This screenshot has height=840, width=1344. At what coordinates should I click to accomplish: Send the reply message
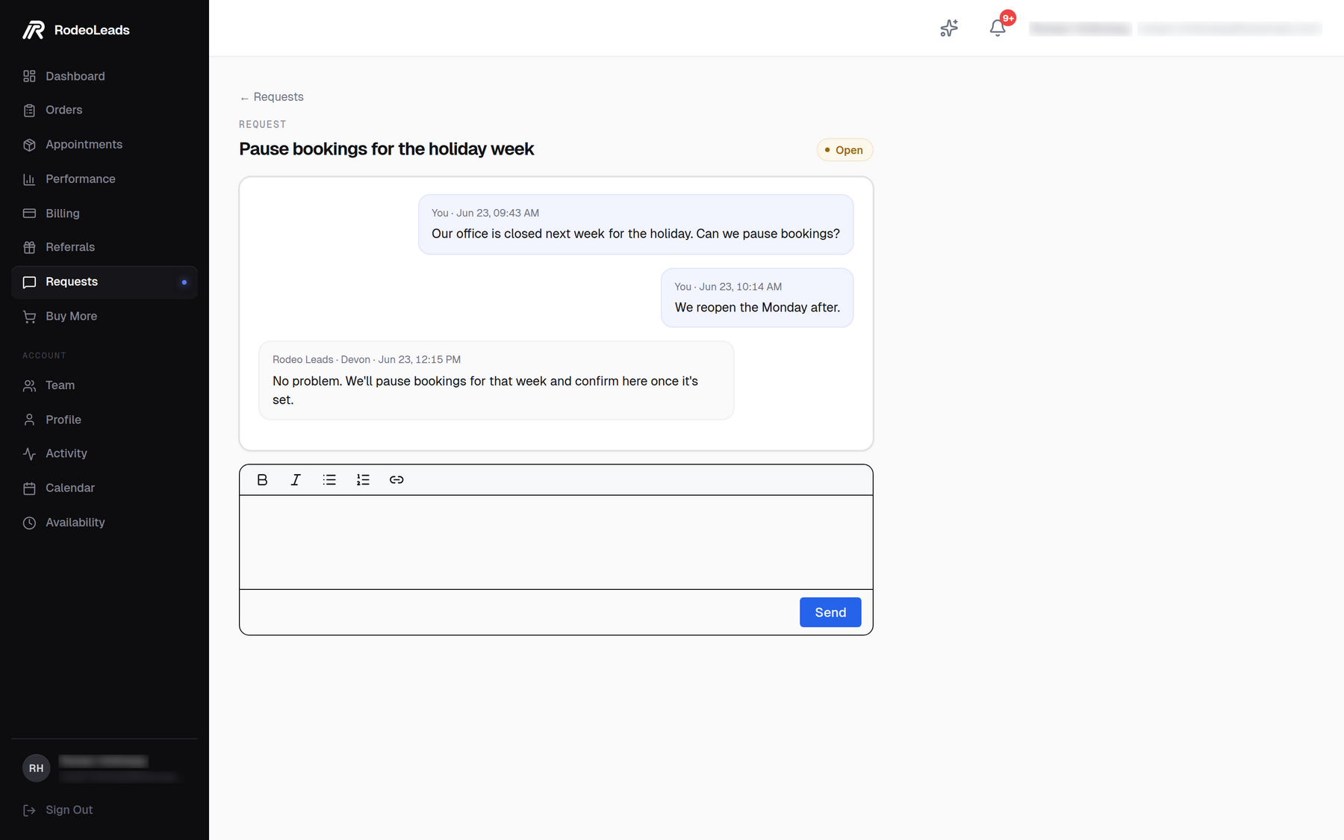point(830,612)
